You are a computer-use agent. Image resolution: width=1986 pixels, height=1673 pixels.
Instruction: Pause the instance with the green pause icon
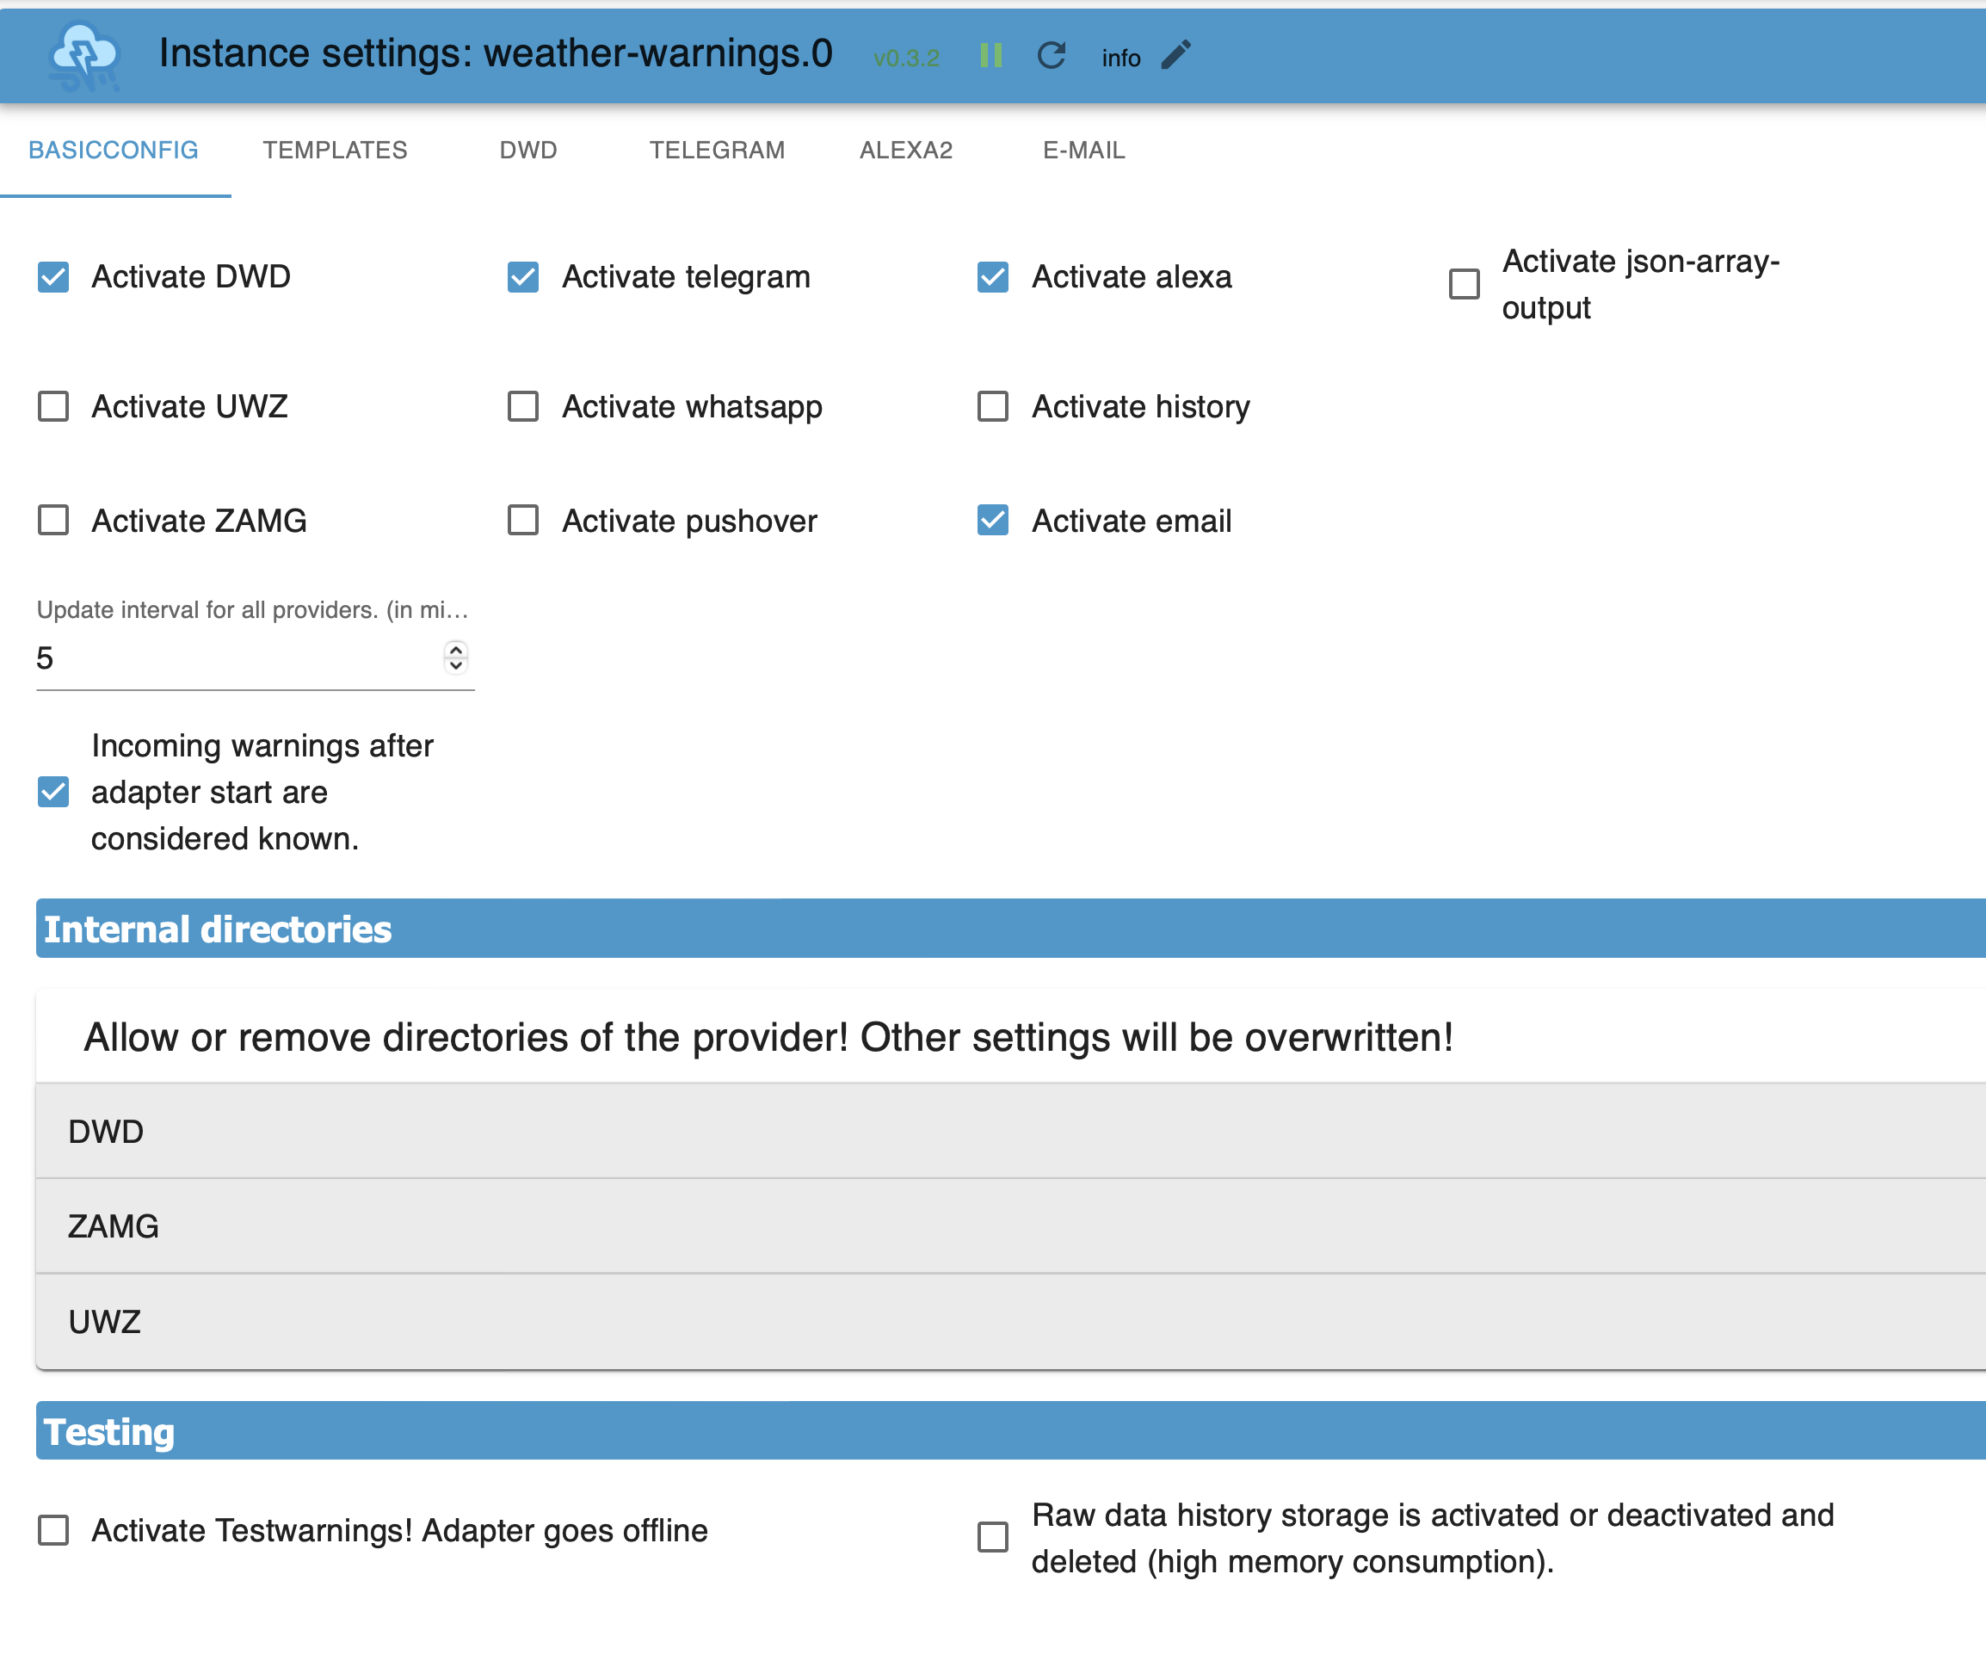click(x=990, y=56)
